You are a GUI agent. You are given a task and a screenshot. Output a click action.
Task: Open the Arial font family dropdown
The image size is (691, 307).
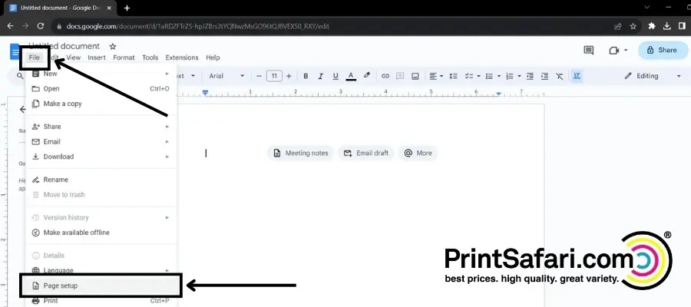point(226,76)
